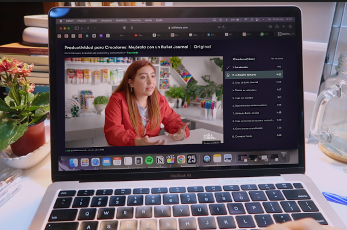Click the Siguiendo follow toggle
The width and height of the screenshot is (347, 230).
(x=132, y=52)
